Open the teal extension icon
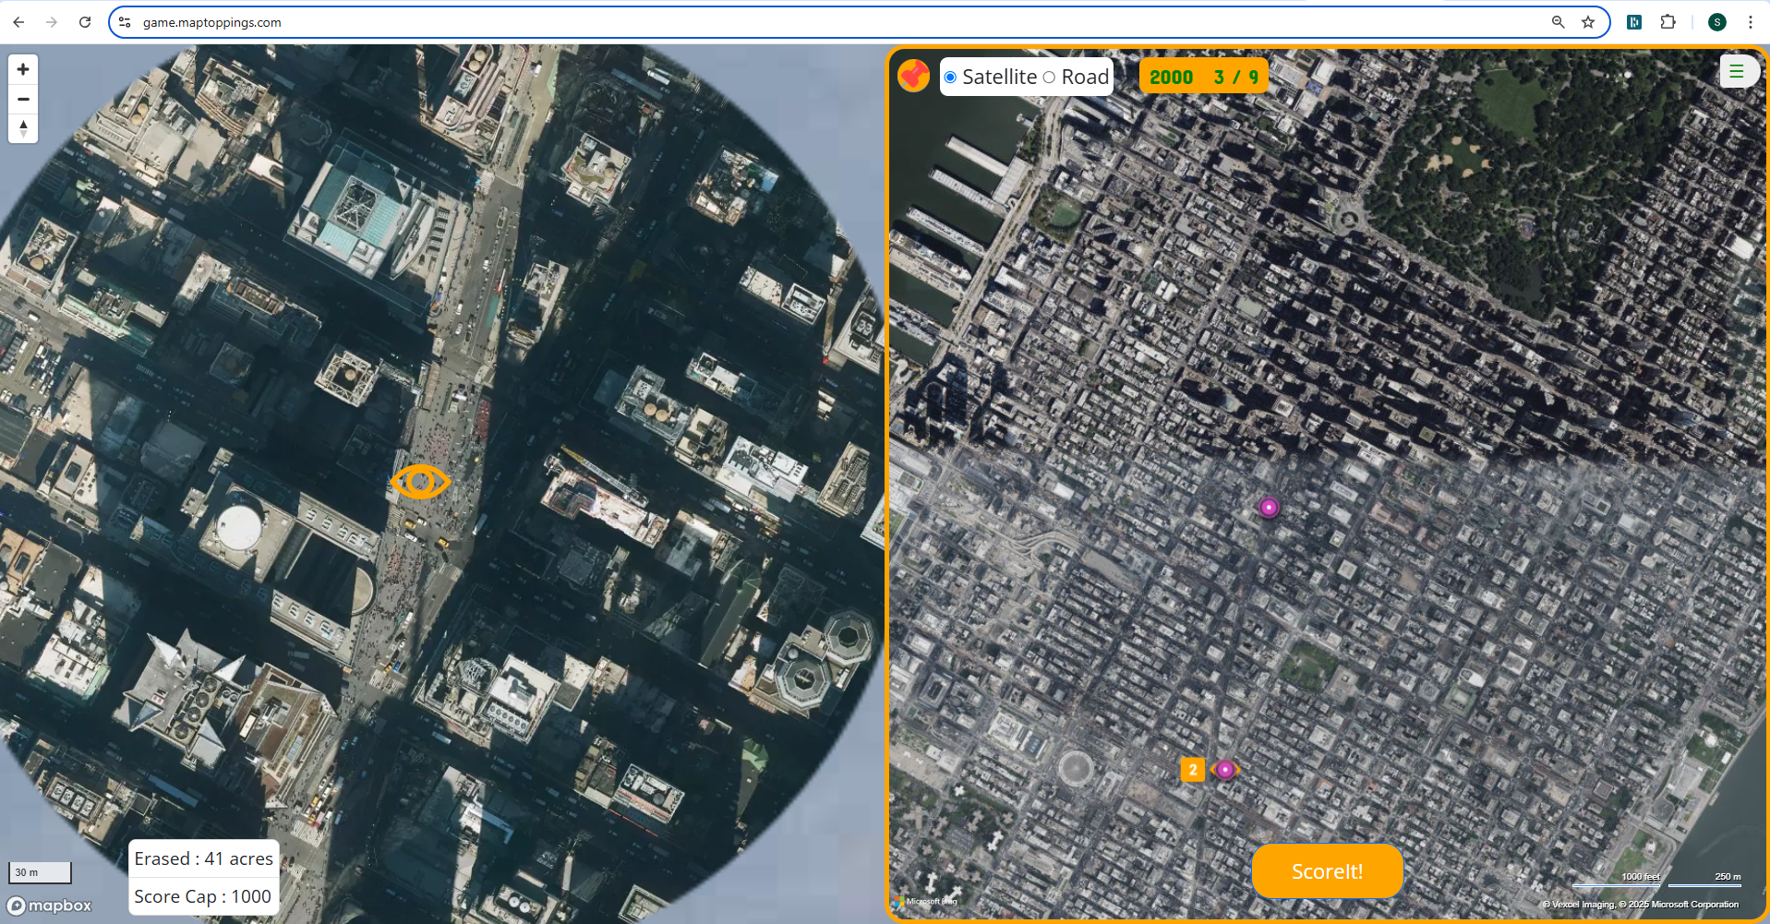The height and width of the screenshot is (924, 1770). pyautogui.click(x=1634, y=22)
